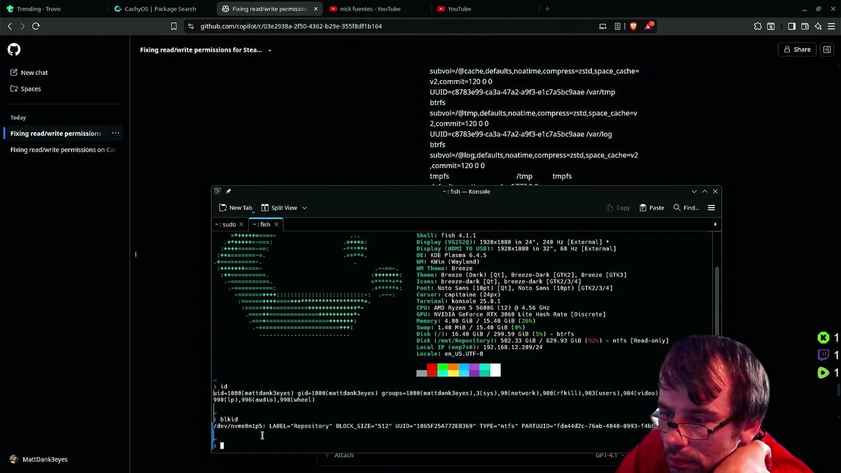The image size is (841, 473).
Task: Close the '~ : sudo' Konsole tab
Action: [241, 225]
